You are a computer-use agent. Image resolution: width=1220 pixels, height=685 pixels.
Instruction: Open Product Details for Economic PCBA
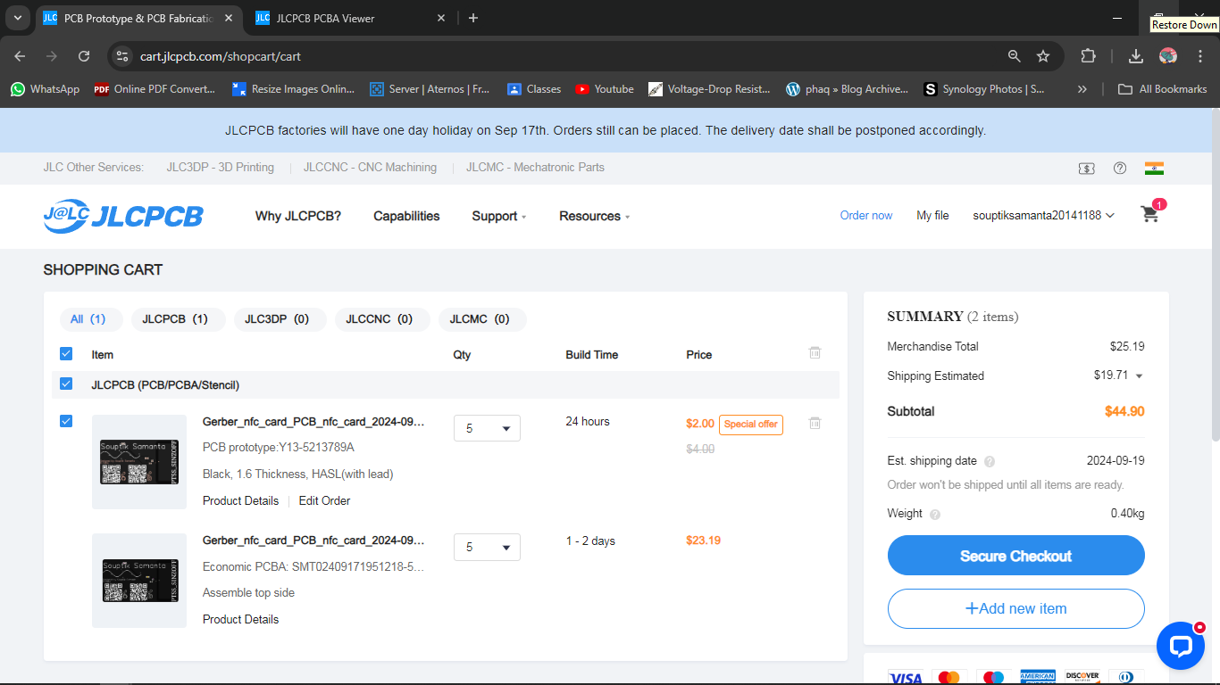point(240,619)
